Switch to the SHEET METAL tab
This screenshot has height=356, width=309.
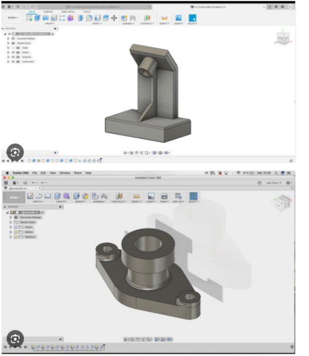tap(67, 12)
